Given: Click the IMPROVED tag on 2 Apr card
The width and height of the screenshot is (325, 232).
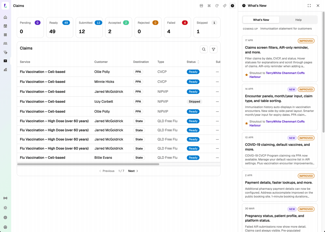Looking at the screenshot, I should pos(306,176).
